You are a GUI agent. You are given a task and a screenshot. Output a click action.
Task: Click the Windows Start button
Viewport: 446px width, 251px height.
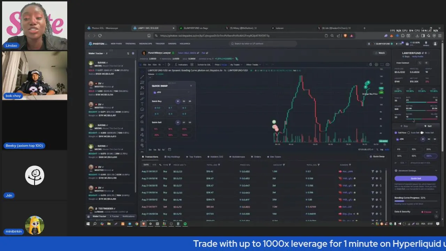tap(89, 224)
